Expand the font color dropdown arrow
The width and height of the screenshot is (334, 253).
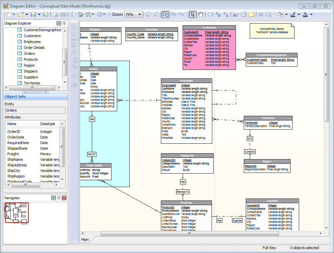tap(311, 14)
